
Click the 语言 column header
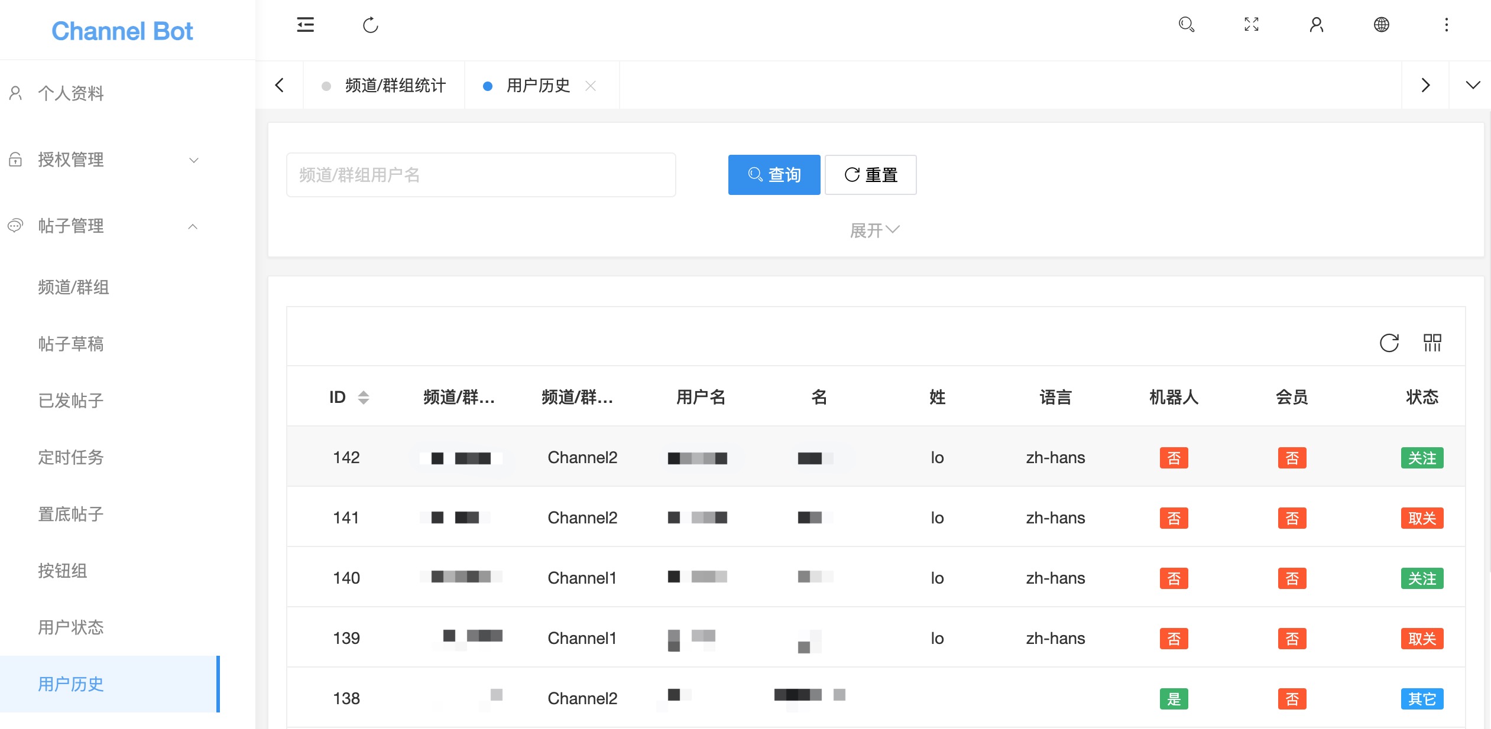click(1055, 397)
